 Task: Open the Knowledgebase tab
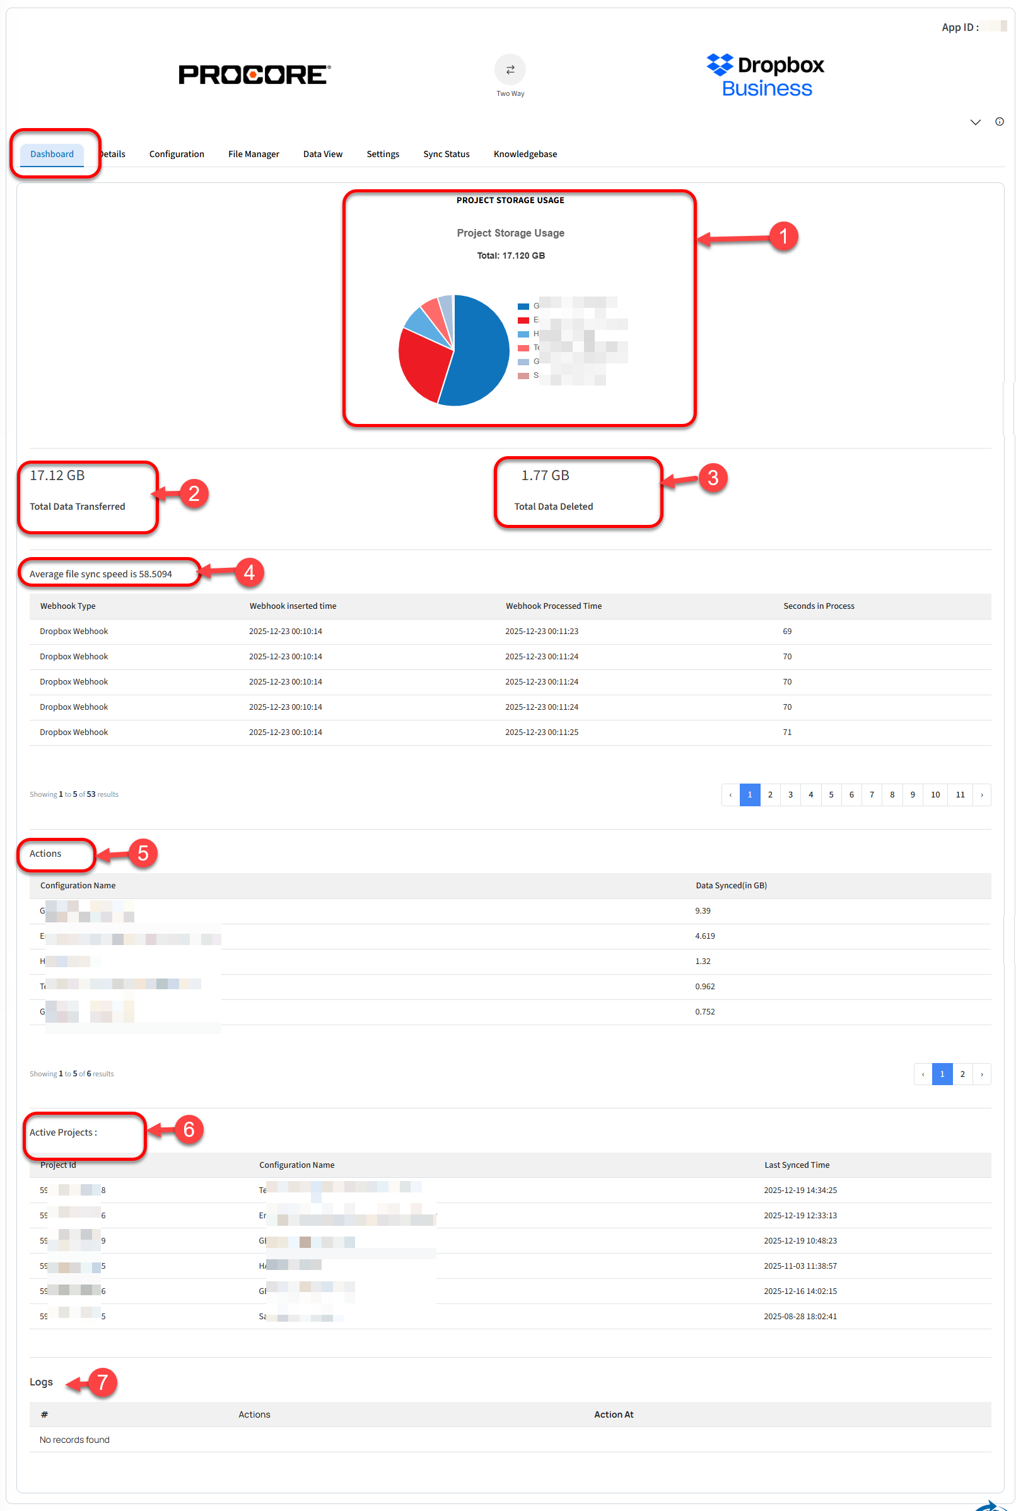pos(525,154)
